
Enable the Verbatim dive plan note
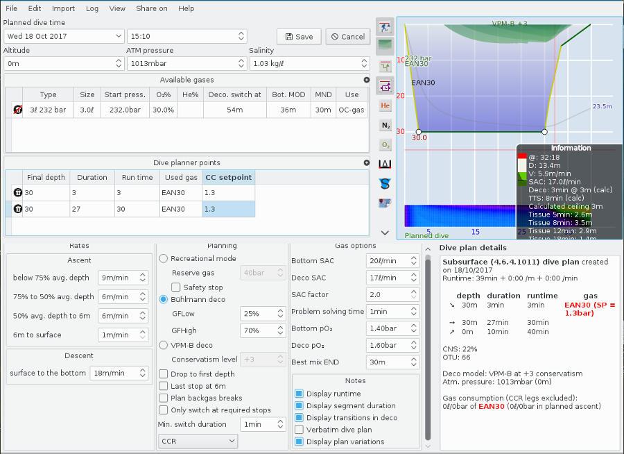300,429
